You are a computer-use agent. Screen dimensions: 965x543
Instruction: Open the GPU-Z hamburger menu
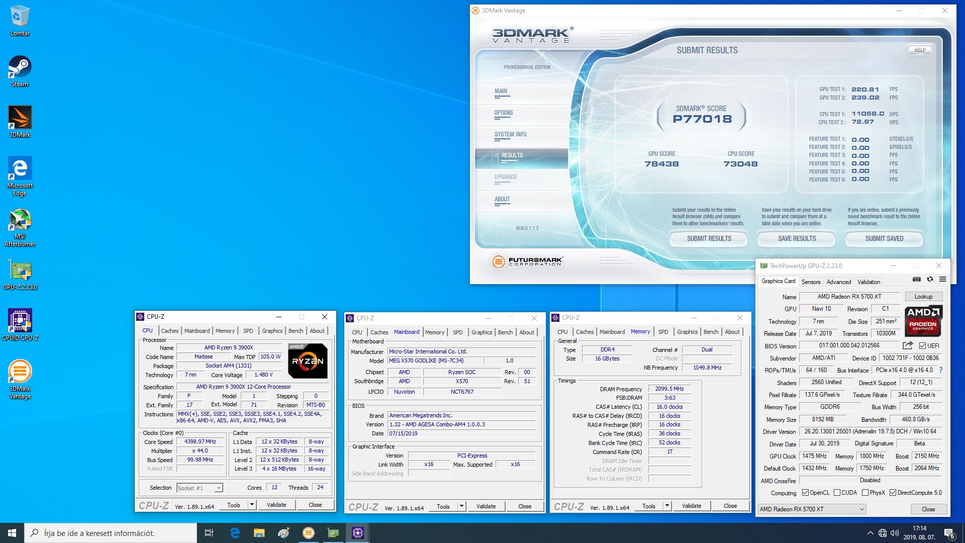click(942, 280)
